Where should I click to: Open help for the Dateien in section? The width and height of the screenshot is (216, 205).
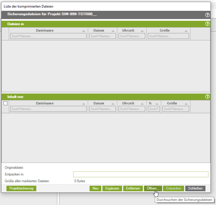click(208, 24)
